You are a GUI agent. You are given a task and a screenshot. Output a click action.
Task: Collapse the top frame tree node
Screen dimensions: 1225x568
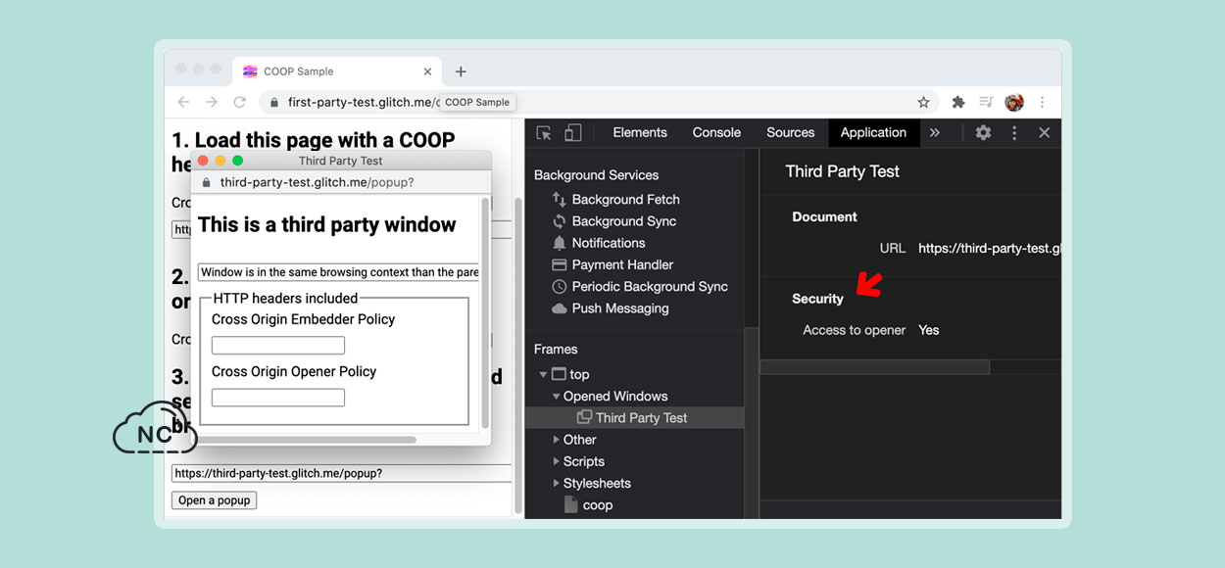(x=543, y=374)
